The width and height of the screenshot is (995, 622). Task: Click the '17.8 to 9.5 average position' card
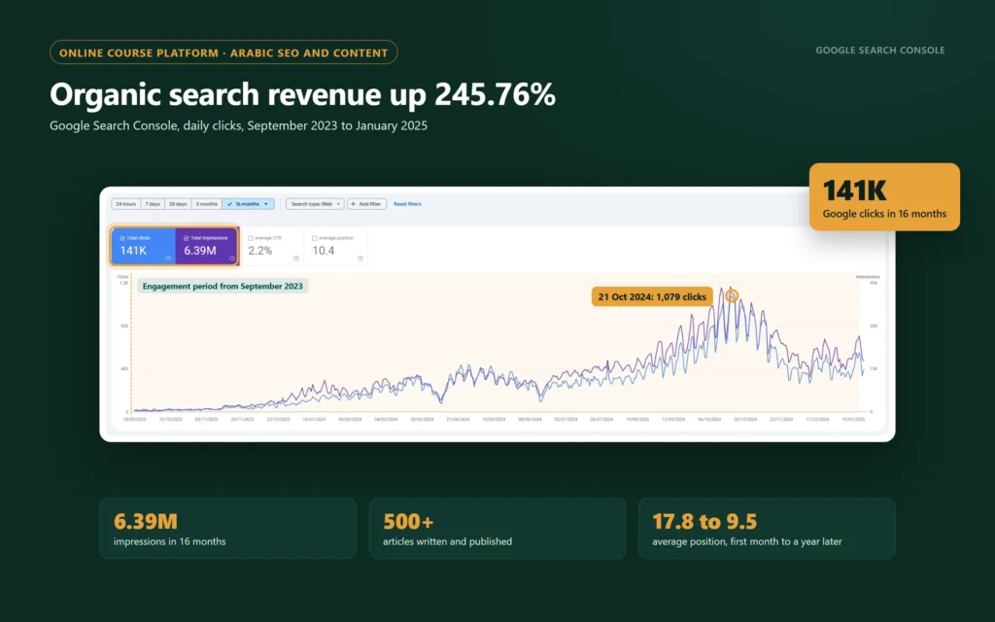767,529
